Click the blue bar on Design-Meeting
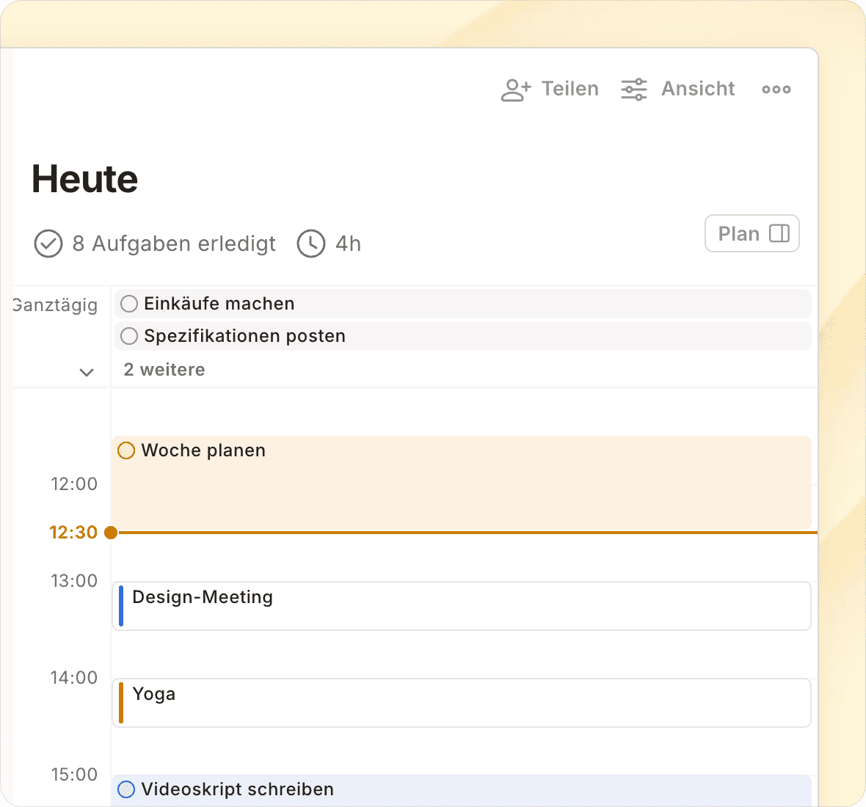The width and height of the screenshot is (866, 807). coord(121,606)
